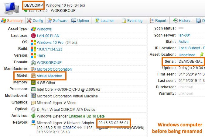205x137 pixels.
Task: Click the Optical disc drive icon
Action: [x=33, y=109]
